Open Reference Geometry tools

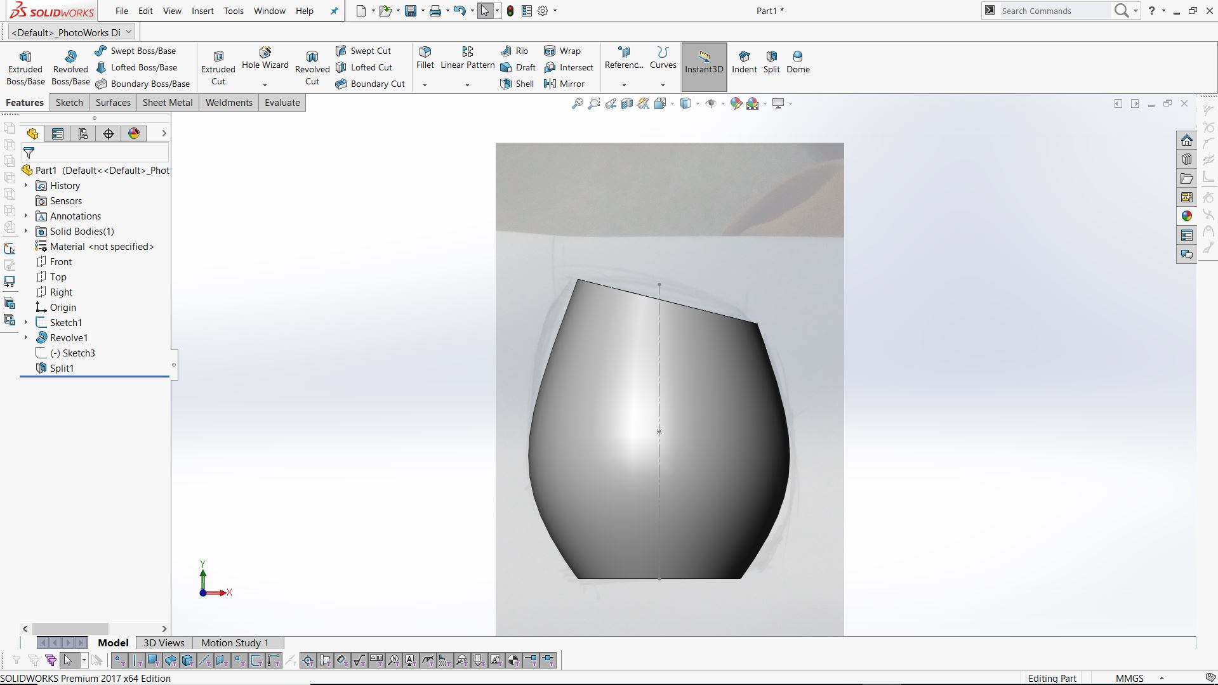coord(624,58)
